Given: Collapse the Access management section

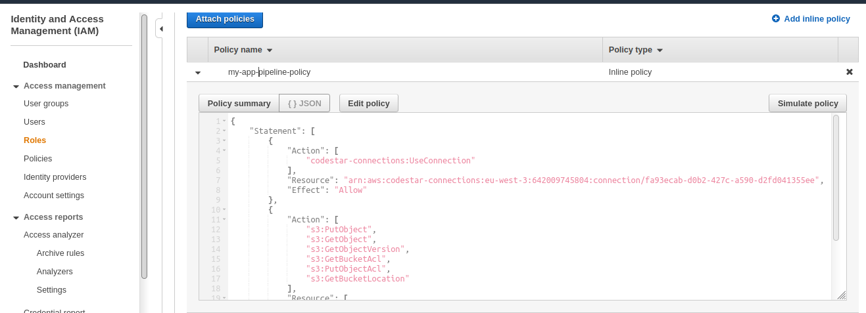Looking at the screenshot, I should coord(16,87).
